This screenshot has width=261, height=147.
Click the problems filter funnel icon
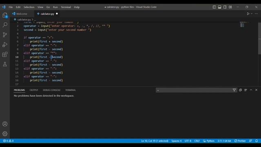[x=234, y=90]
